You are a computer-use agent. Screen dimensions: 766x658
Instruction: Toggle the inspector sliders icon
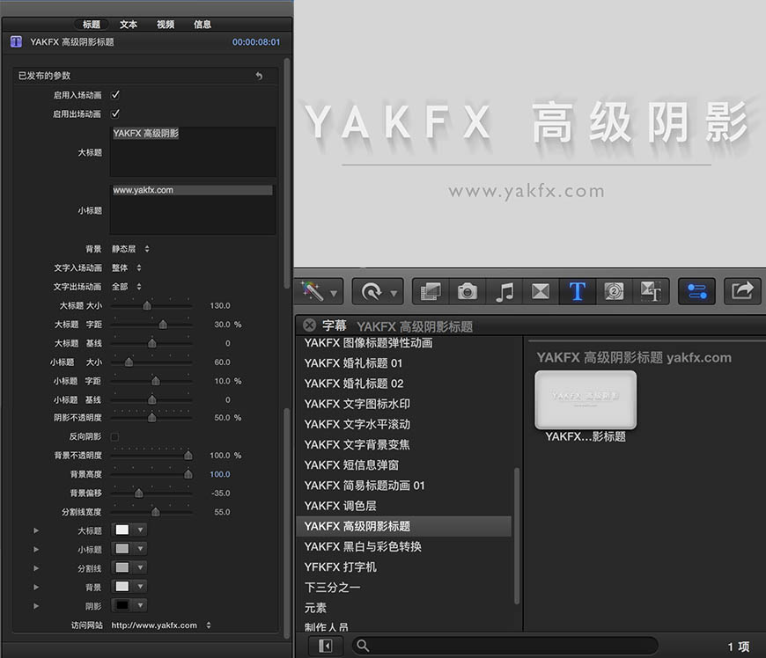coord(697,291)
